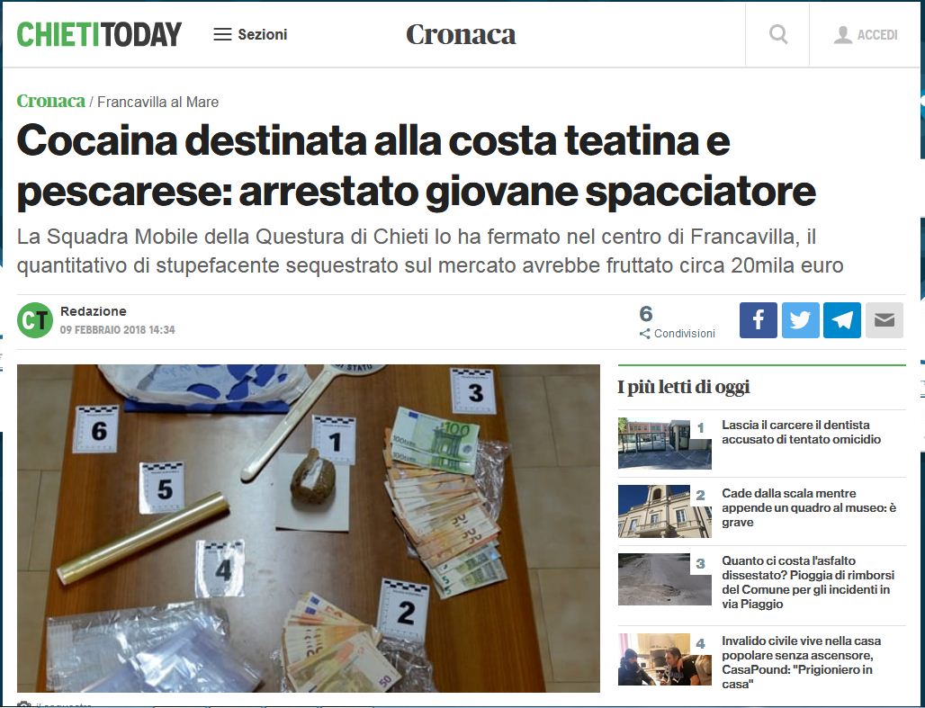
Task: Click the Condivisioni share counter
Action: pos(678,322)
